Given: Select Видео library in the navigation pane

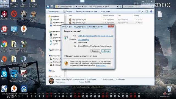Looking at the screenshot, I should [54, 35].
